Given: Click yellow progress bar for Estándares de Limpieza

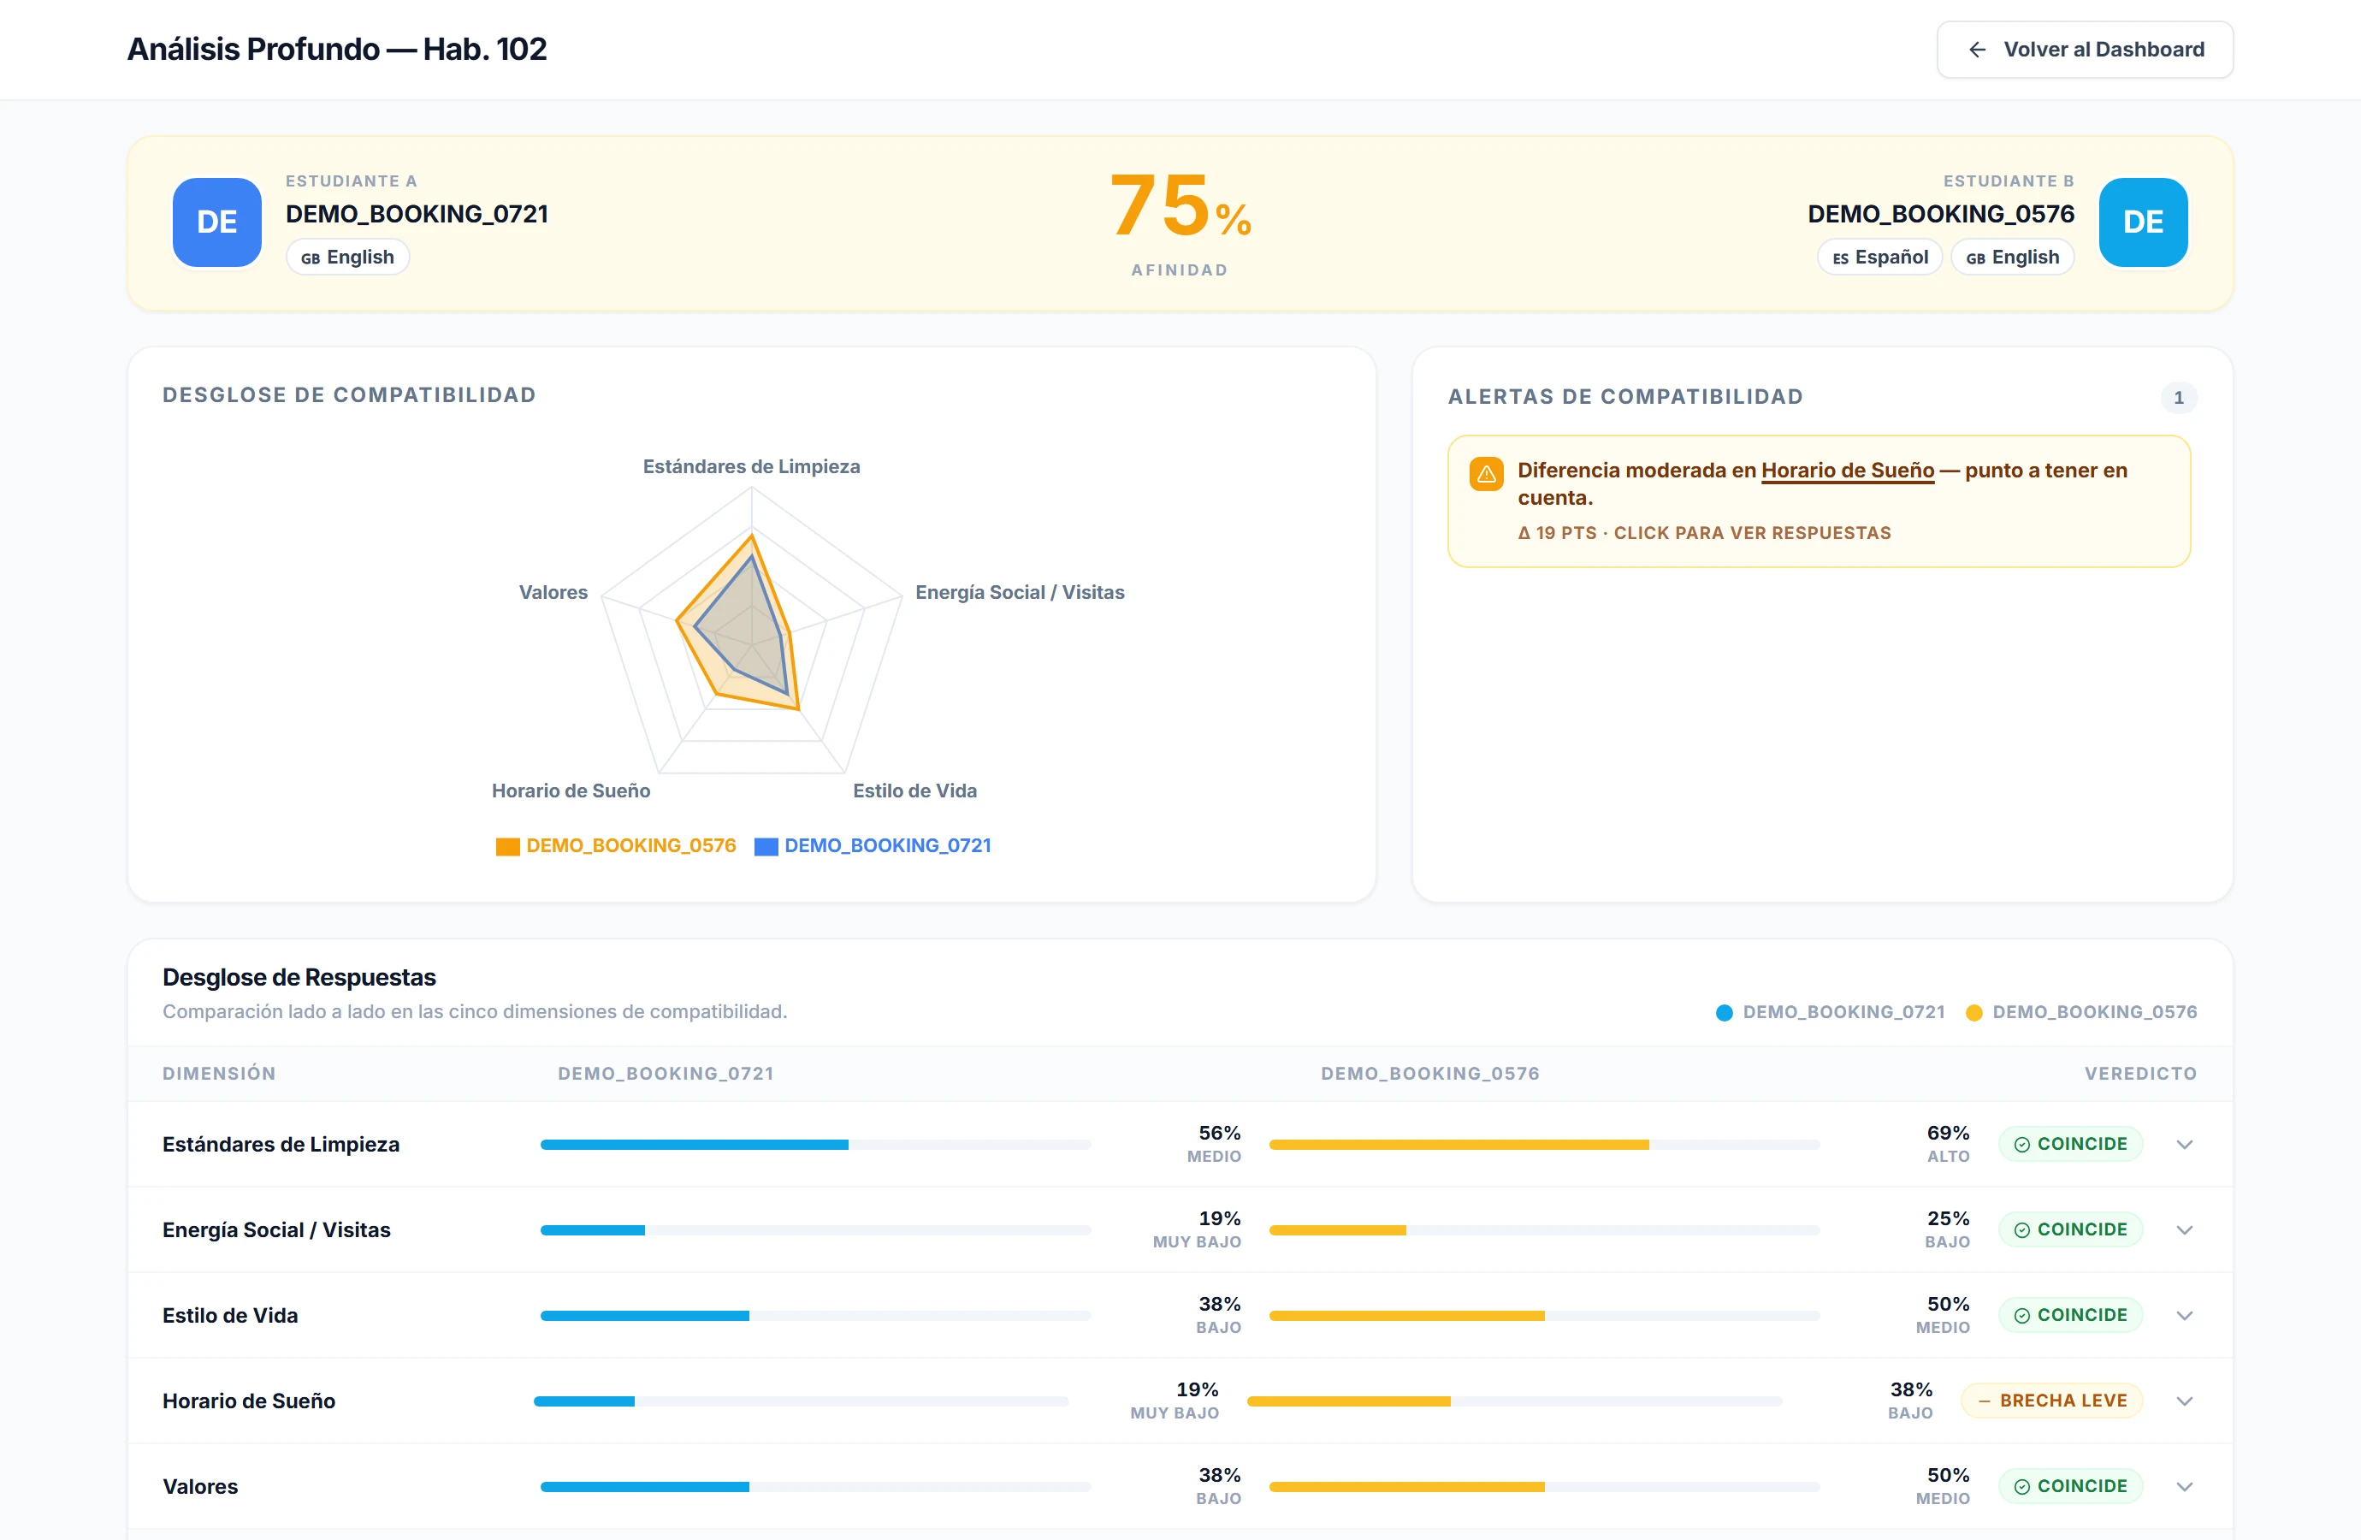Looking at the screenshot, I should [x=1545, y=1145].
